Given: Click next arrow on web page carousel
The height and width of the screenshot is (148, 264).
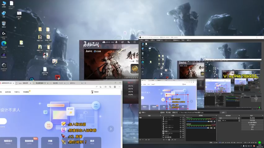Looking at the screenshot, I should pos(111,129).
